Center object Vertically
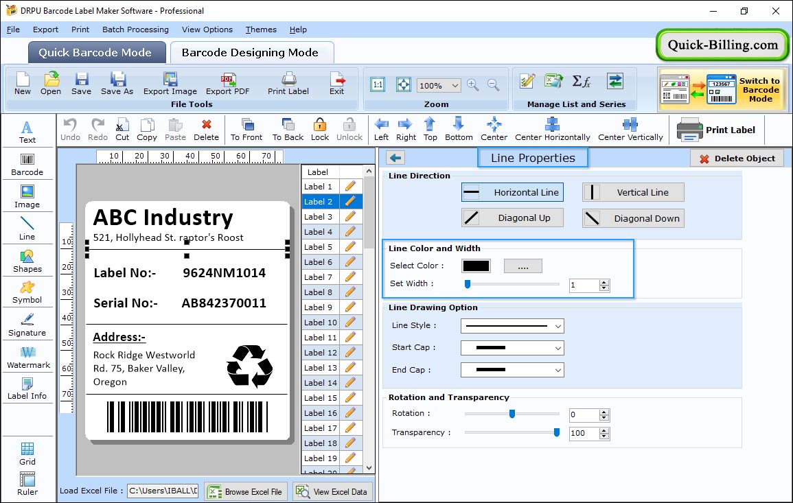 [x=630, y=130]
